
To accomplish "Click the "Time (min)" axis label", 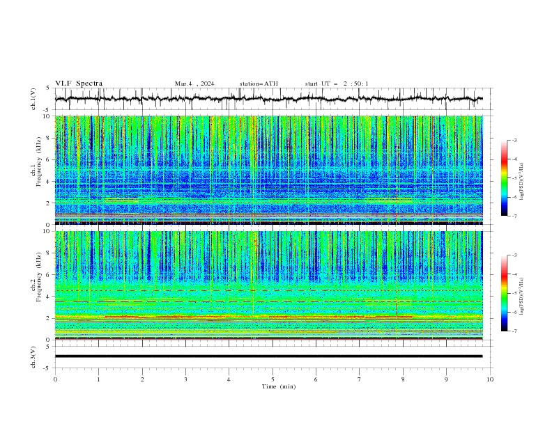I will tap(279, 386).
